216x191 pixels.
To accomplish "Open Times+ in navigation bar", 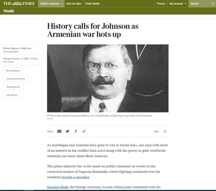I will pyautogui.click(x=161, y=4).
